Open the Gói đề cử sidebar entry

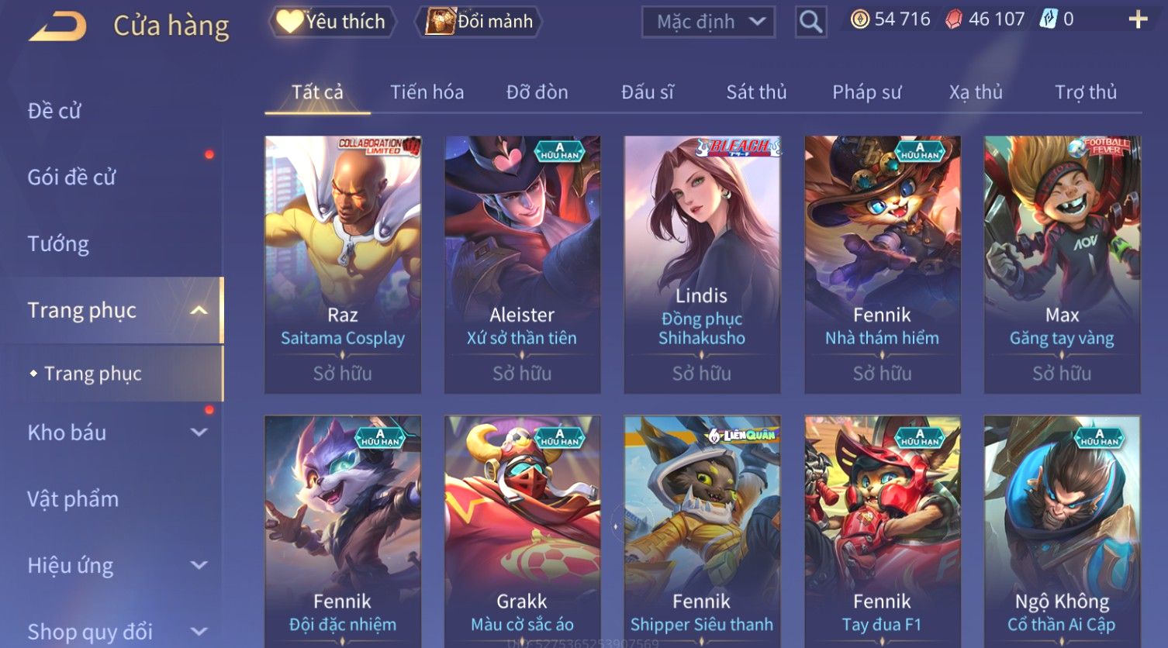(x=71, y=178)
